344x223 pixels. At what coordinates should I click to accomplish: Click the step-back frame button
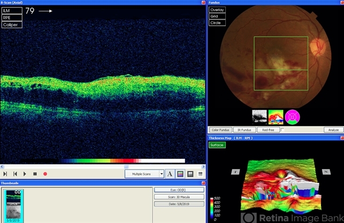[x=15, y=174]
